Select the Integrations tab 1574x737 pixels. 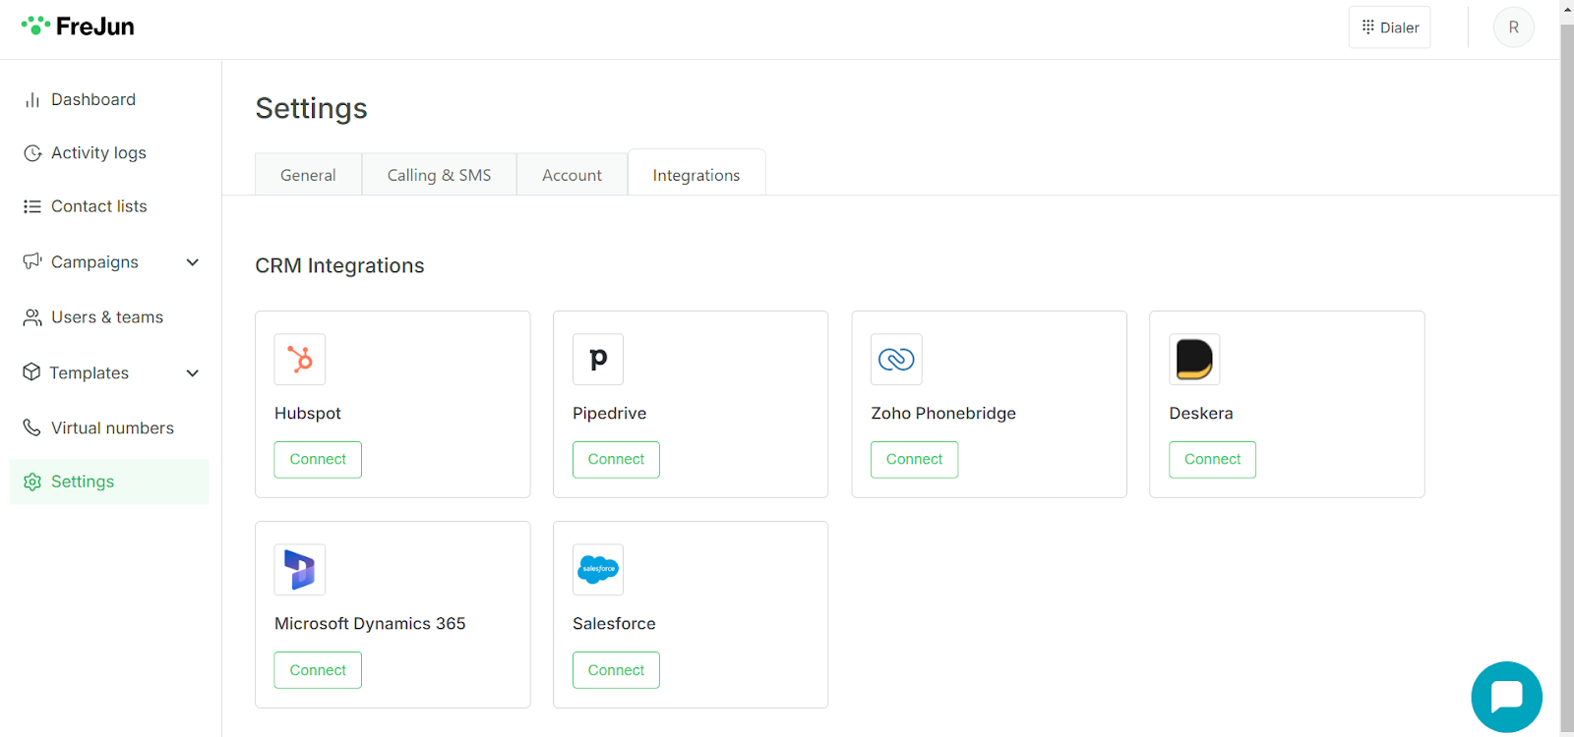point(696,174)
